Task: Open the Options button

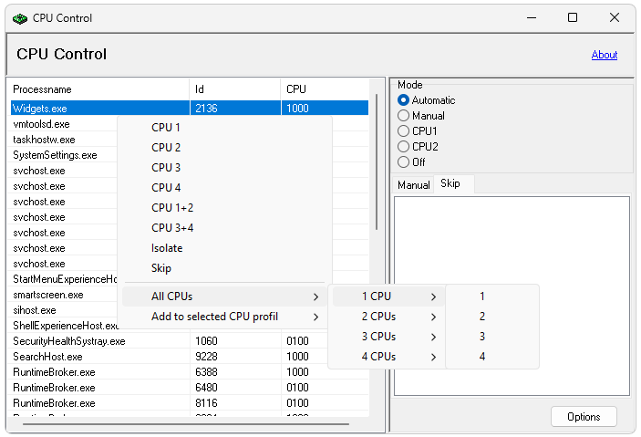Action: click(x=584, y=417)
